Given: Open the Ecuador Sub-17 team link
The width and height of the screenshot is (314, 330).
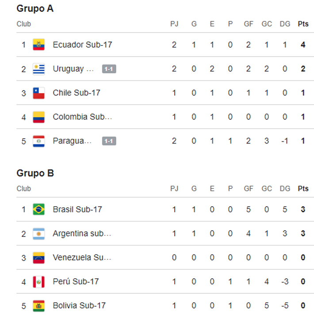Looking at the screenshot, I should [x=82, y=45].
